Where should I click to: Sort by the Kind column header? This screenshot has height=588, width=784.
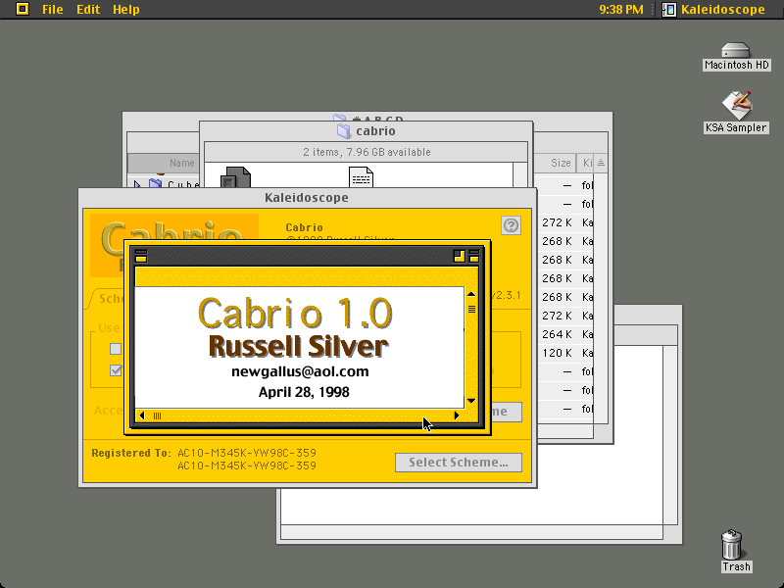click(x=585, y=163)
